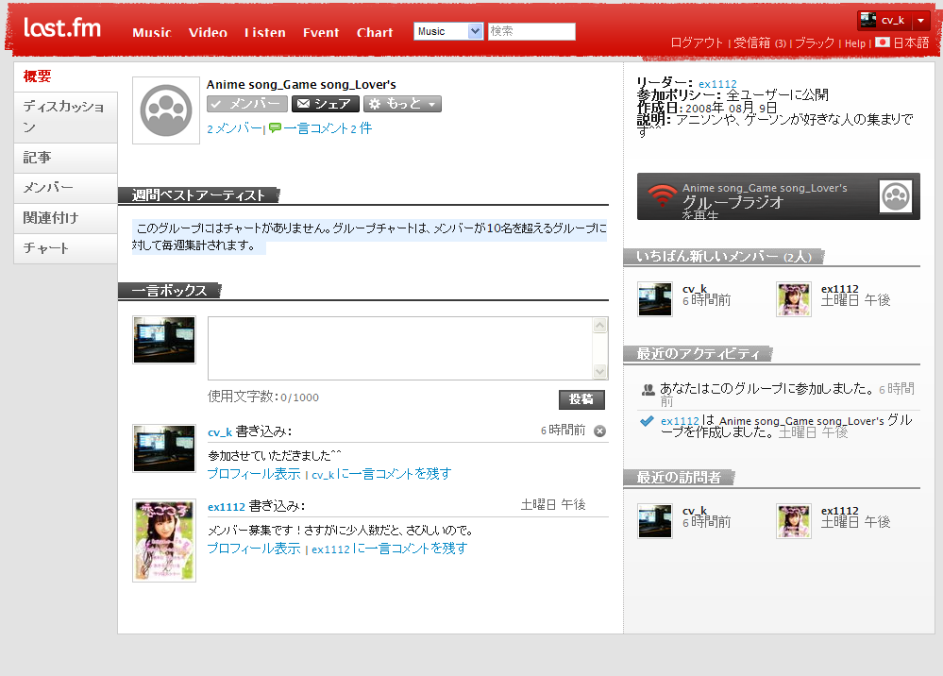Click the shoutbox scrollbar down arrow
This screenshot has width=943, height=676.
click(x=599, y=372)
